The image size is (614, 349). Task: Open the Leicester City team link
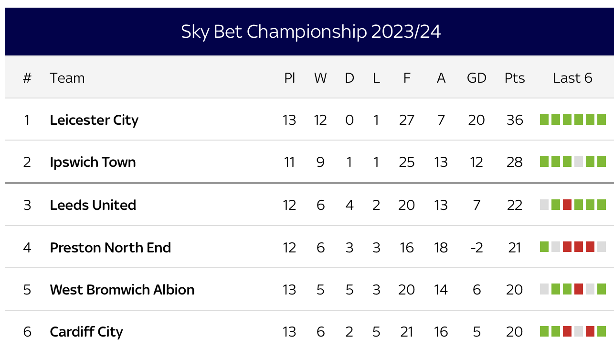(x=94, y=120)
